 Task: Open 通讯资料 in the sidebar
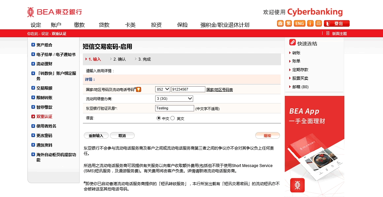pos(44,145)
